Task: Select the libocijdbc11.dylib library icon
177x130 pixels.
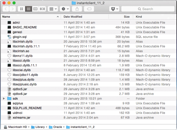Action: coord(9,75)
